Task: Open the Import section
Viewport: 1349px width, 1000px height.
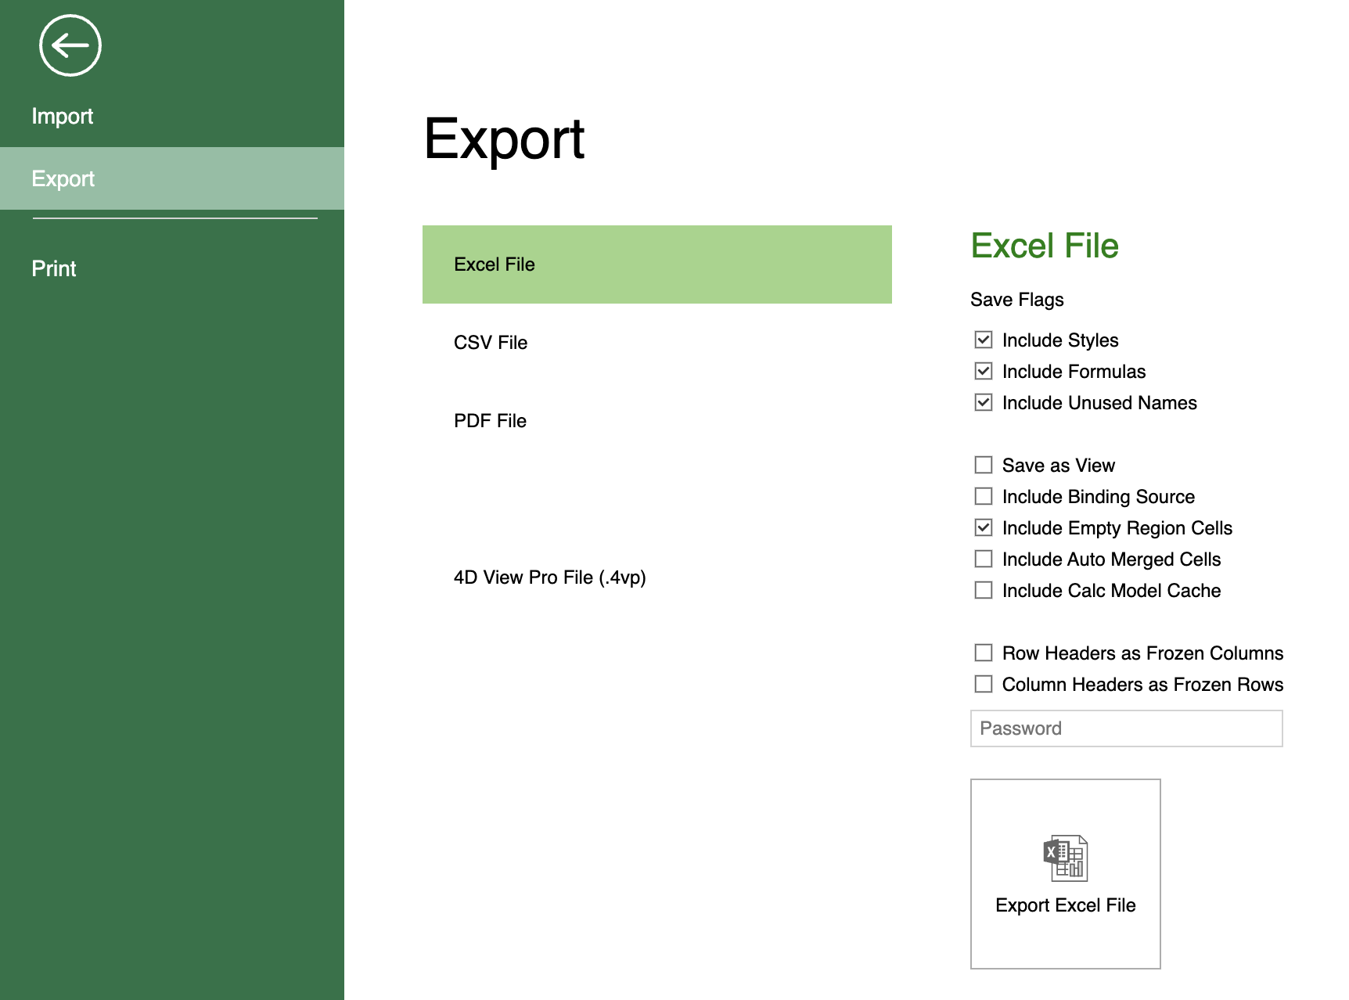Action: coord(63,116)
